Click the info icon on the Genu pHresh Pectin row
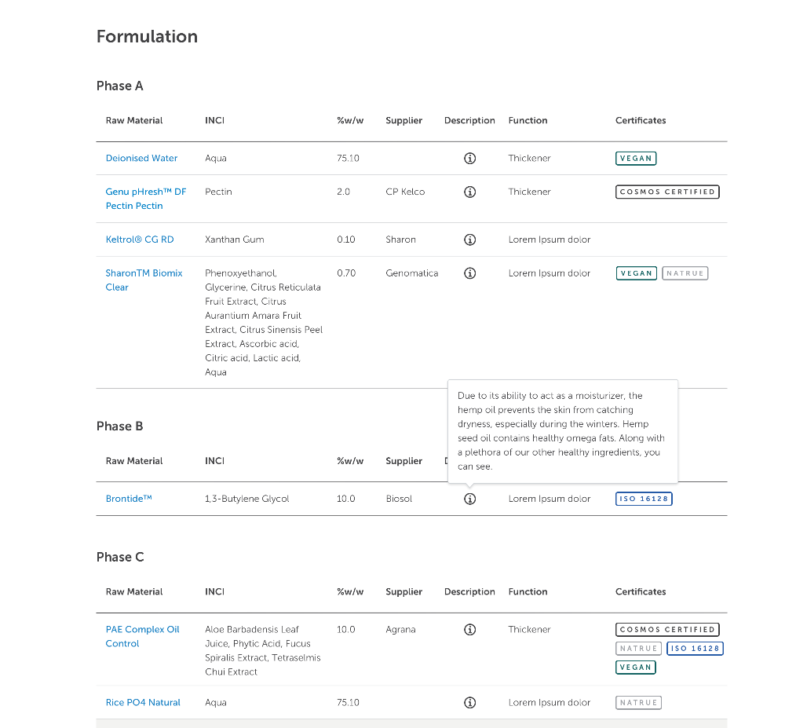This screenshot has width=807, height=728. pos(469,192)
